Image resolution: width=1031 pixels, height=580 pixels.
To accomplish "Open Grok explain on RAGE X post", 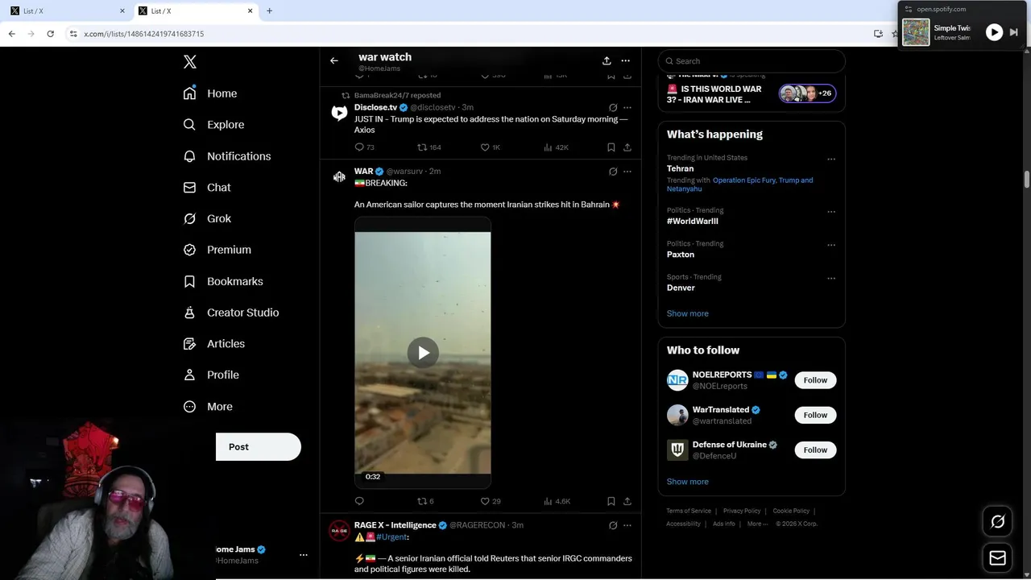I will [x=613, y=525].
